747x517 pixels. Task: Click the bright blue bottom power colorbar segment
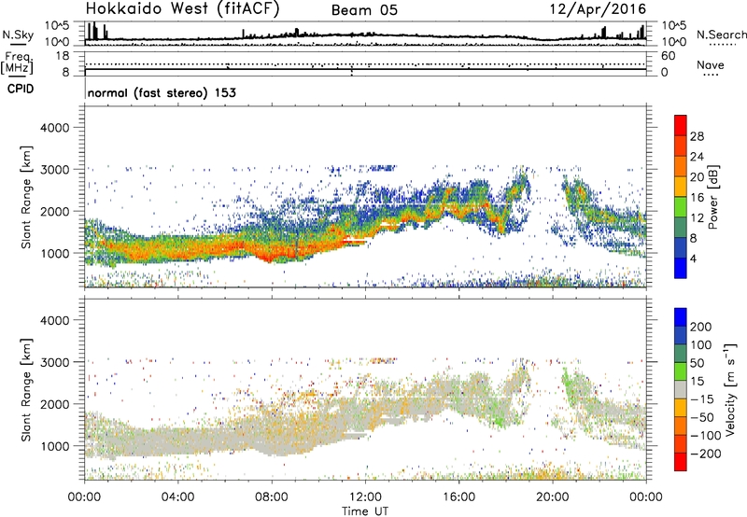click(x=681, y=268)
